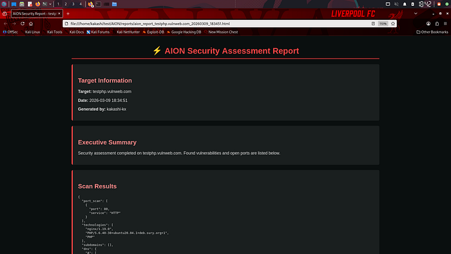Open the notifications bell icon

coord(405,4)
